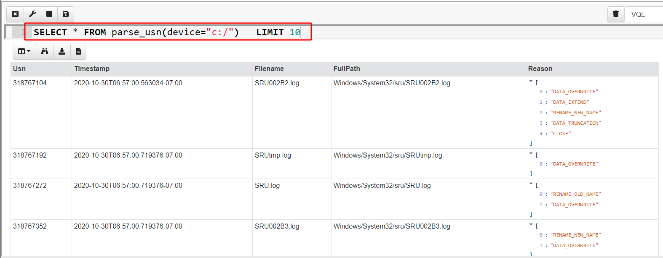Image resolution: width=663 pixels, height=258 pixels.
Task: Download table with the download icon
Action: coord(62,52)
